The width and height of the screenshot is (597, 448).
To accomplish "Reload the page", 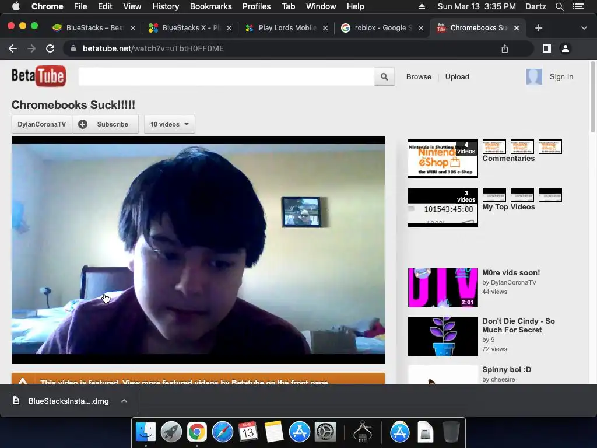I will [x=50, y=48].
